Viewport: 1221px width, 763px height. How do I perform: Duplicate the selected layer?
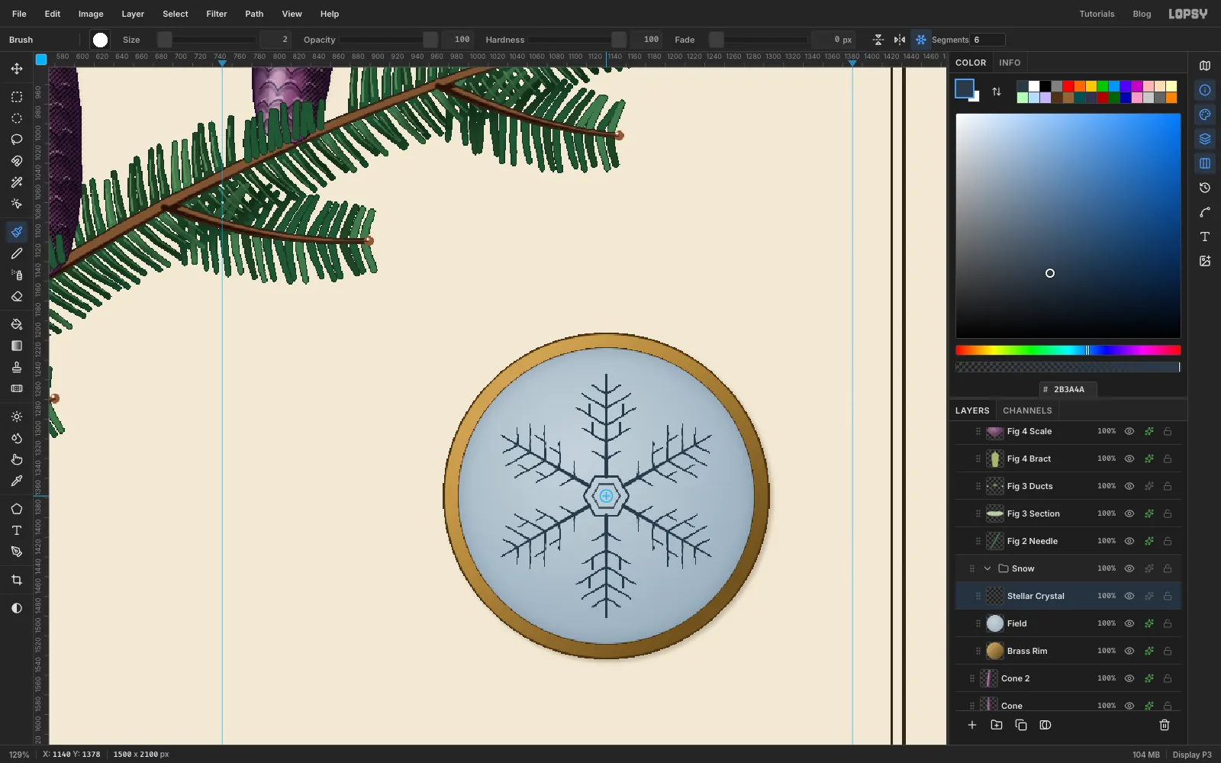[x=1021, y=725]
